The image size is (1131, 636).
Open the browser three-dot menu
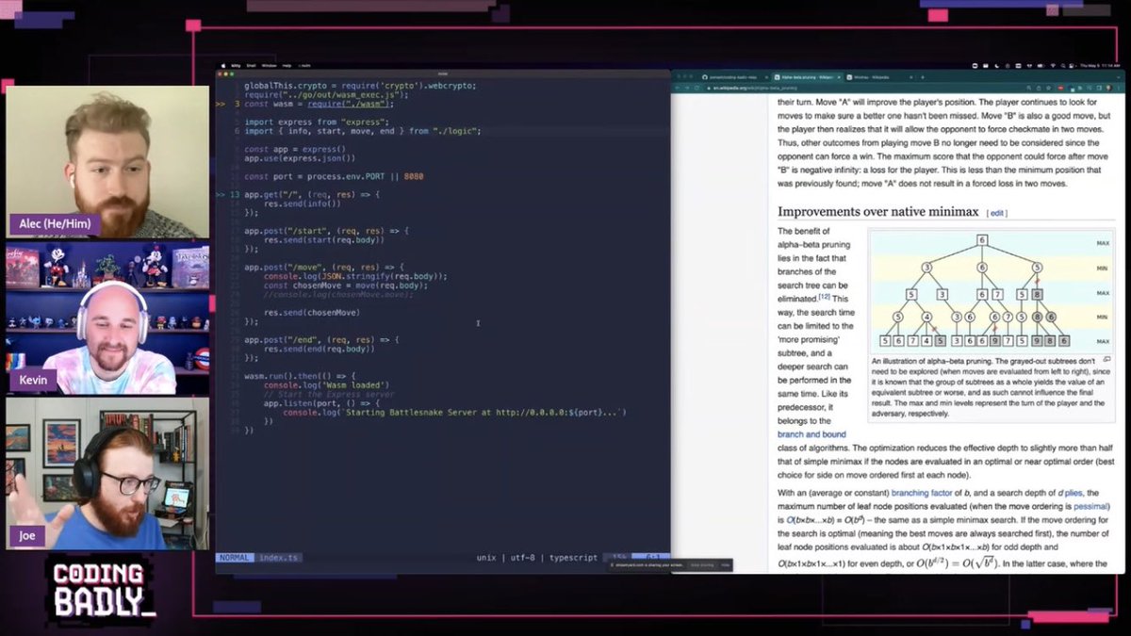pyautogui.click(x=1118, y=88)
